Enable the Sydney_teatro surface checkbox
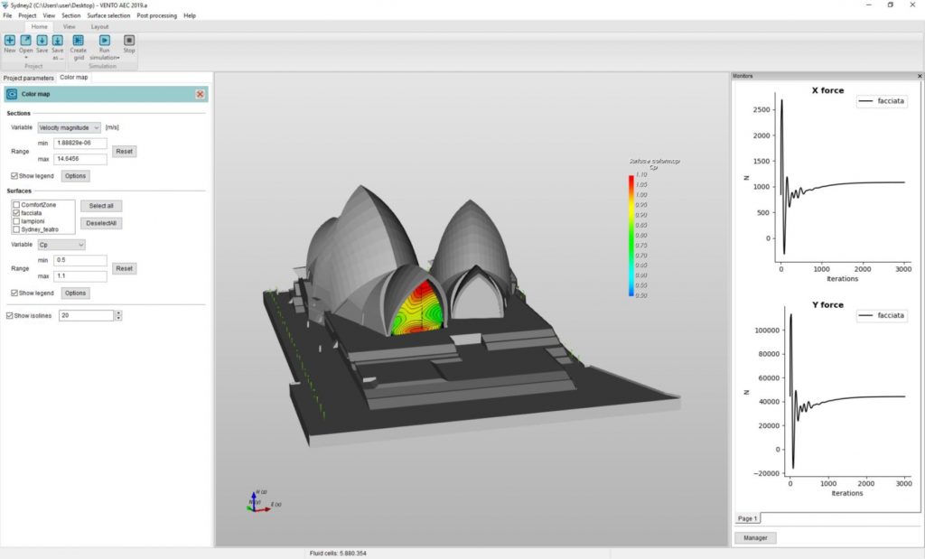Image resolution: width=925 pixels, height=559 pixels. (16, 229)
